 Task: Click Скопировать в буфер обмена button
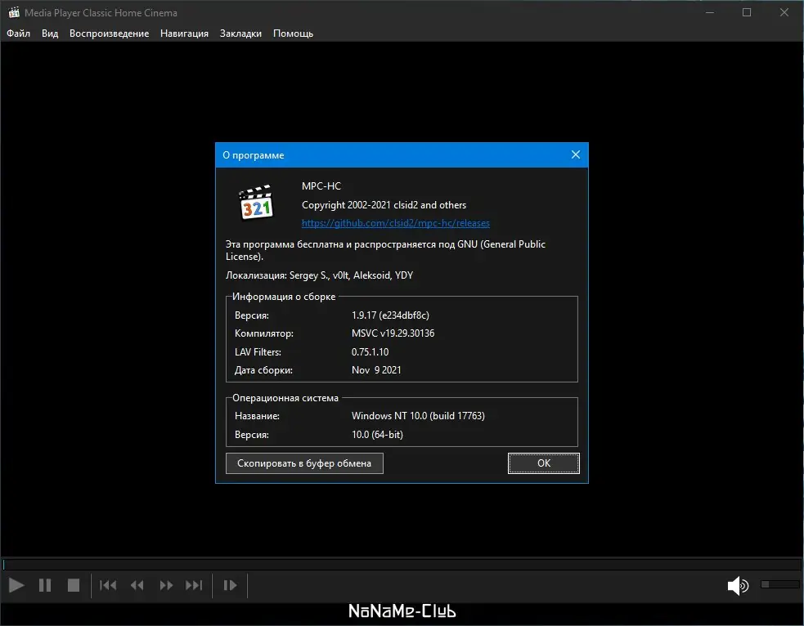(x=304, y=463)
